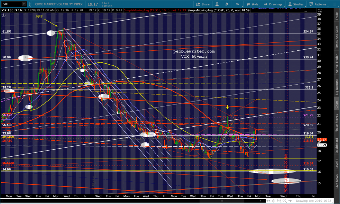This screenshot has width=340, height=204.
Task: Open the Times And Sales side tab
Action: click(337, 37)
